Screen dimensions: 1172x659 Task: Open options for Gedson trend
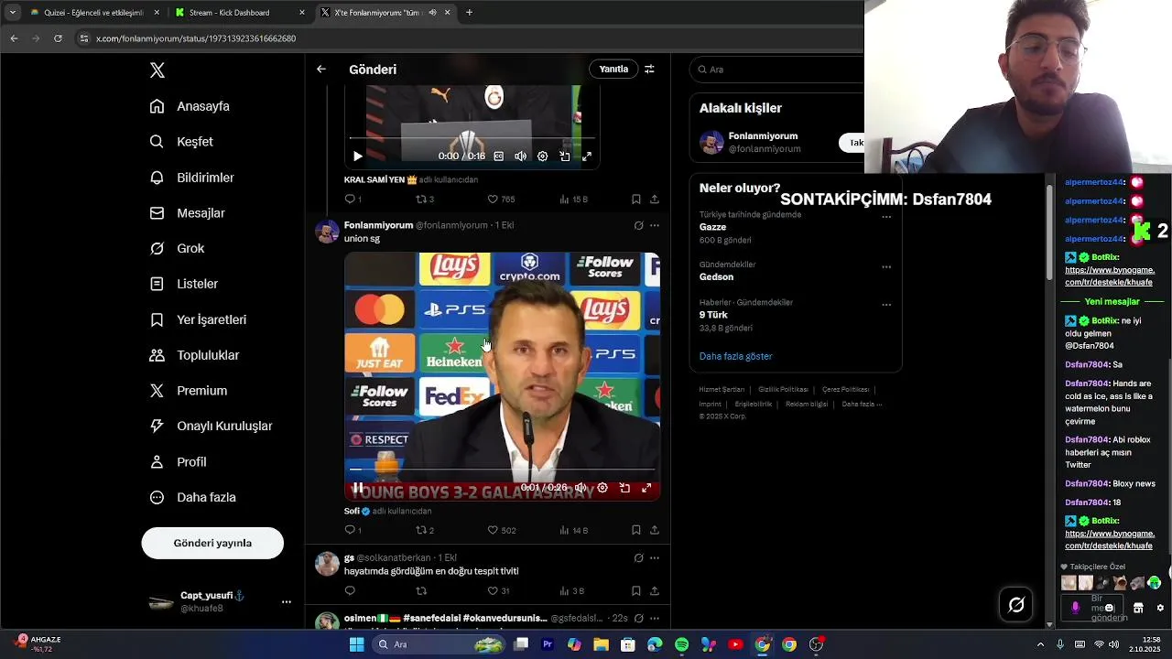click(x=886, y=267)
